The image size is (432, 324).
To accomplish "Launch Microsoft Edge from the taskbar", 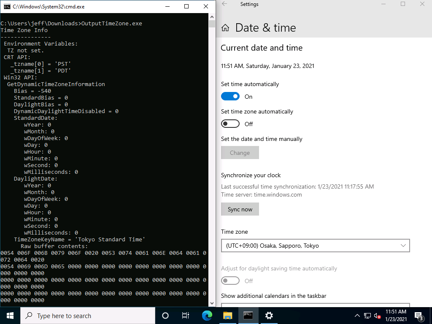I will point(207,316).
